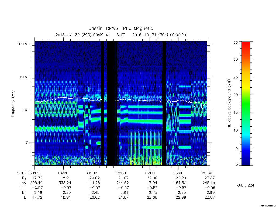
Task: Click the colorbar value 0
Action: [237, 165]
